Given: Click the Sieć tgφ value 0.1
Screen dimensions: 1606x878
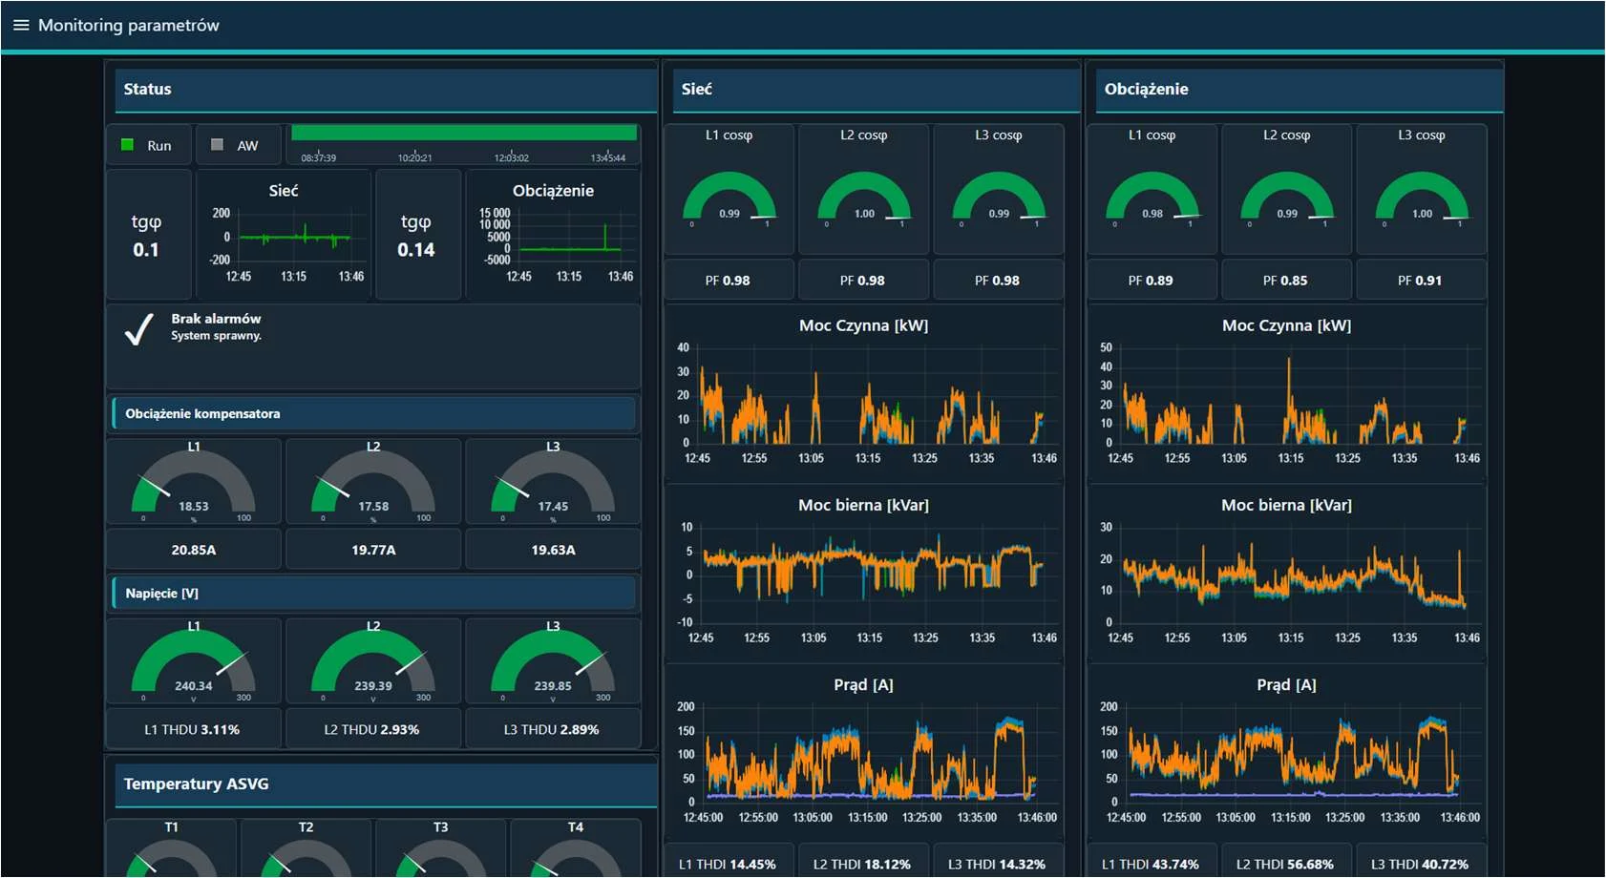Looking at the screenshot, I should pyautogui.click(x=146, y=250).
